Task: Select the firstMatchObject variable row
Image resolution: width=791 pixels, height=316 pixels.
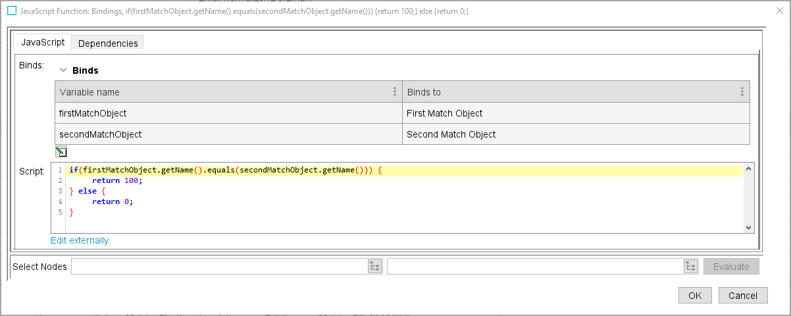Action: [x=228, y=113]
